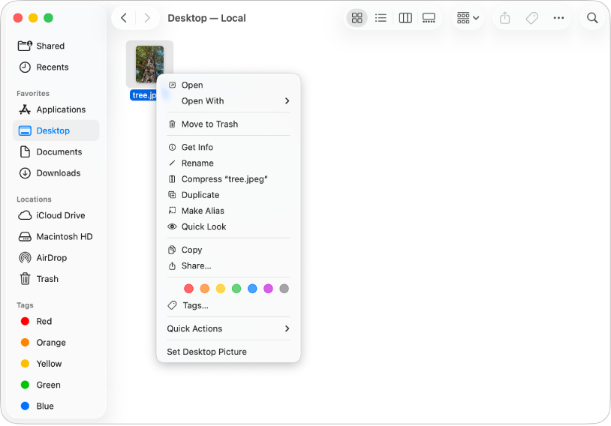
Task: Click the More actions ellipsis icon
Action: (x=558, y=18)
